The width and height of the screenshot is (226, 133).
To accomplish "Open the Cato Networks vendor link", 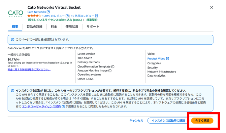I will [36, 12].
